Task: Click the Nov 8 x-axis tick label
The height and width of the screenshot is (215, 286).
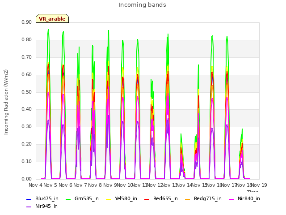Action: pos(95,185)
